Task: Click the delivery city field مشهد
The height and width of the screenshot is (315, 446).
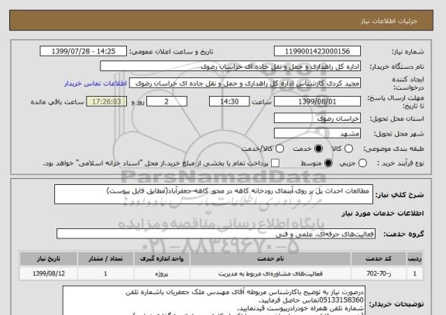Action: [317, 133]
